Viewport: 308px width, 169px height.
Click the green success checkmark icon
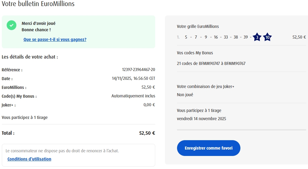12,25
